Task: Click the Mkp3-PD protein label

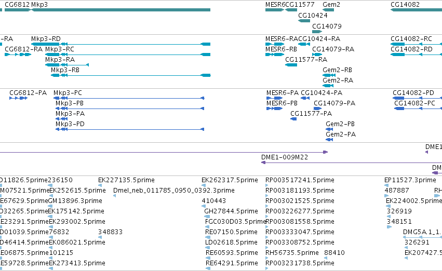Action: point(70,124)
